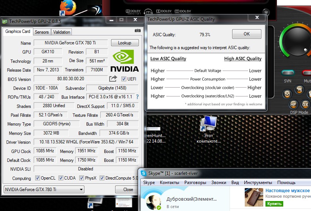
Task: Open the GPU selection dropdown
Action: click(x=44, y=190)
